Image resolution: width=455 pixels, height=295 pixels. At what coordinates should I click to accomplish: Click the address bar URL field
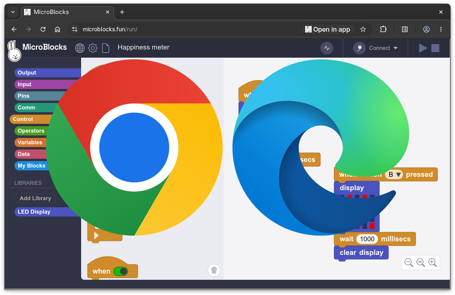point(192,29)
